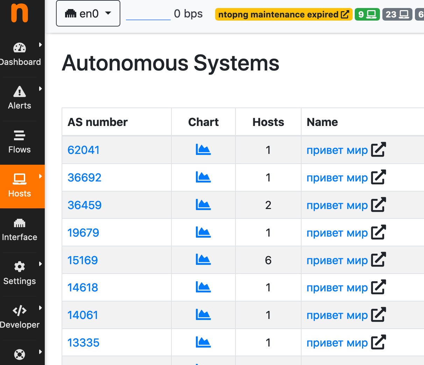Open the chart icon for AS 13335
Viewport: 424px width, 365px height.
pos(203,342)
